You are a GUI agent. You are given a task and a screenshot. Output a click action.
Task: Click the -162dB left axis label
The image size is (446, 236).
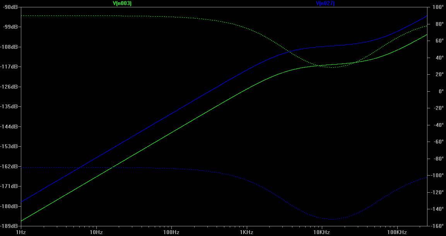(x=9, y=166)
